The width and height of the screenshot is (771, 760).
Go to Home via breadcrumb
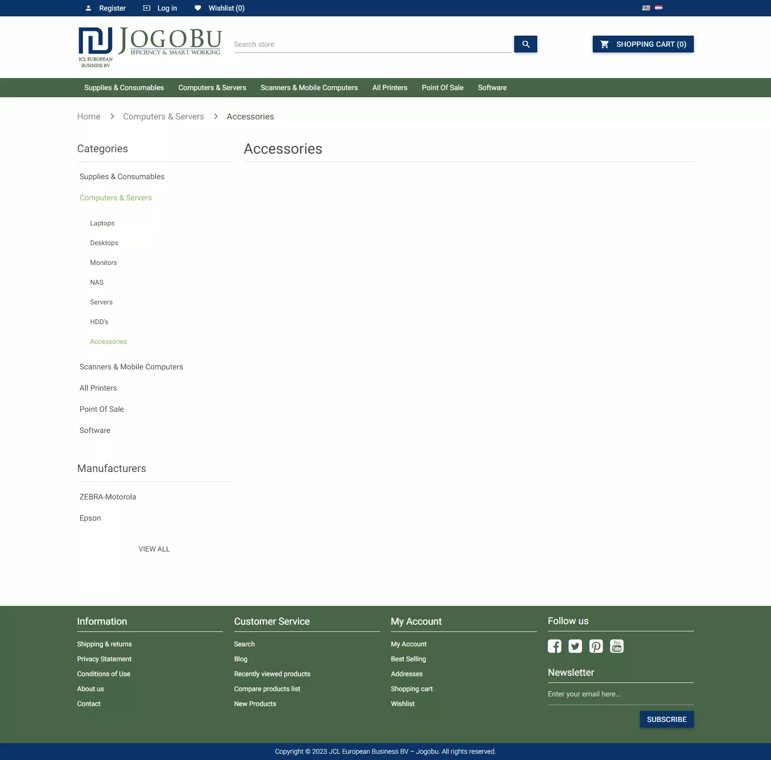(89, 117)
